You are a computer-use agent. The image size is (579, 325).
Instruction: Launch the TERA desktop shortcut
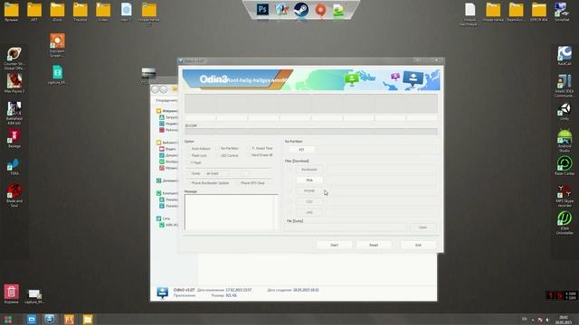pyautogui.click(x=14, y=166)
